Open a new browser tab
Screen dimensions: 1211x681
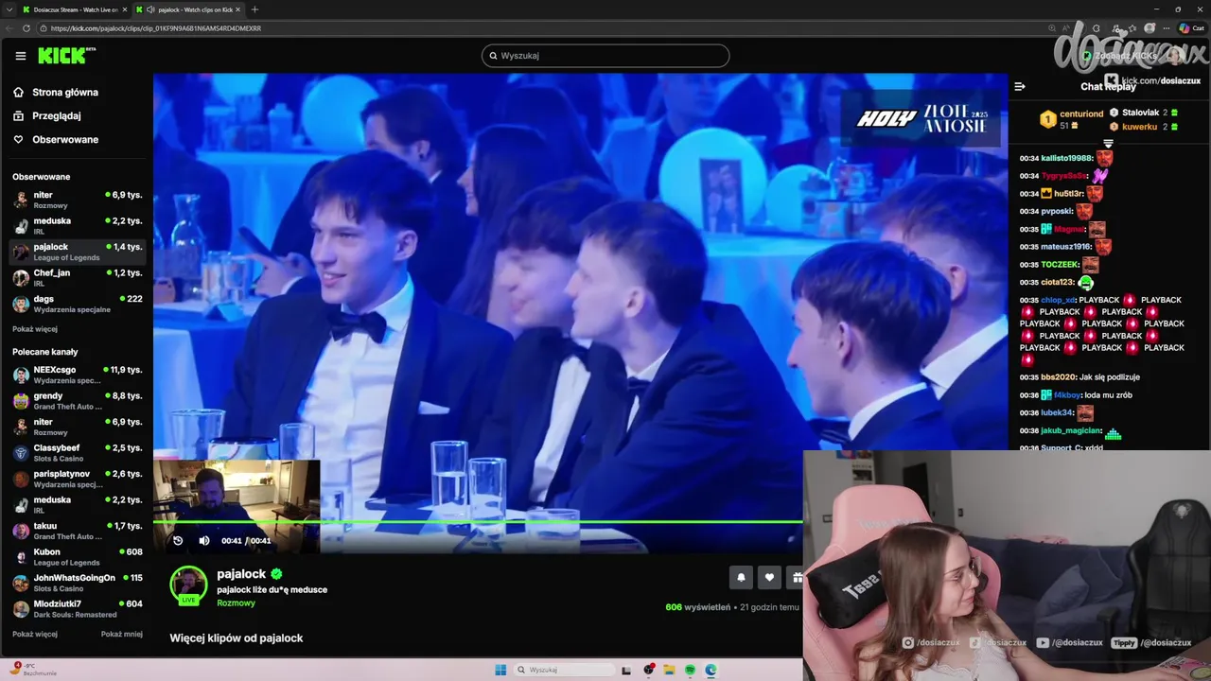point(254,9)
